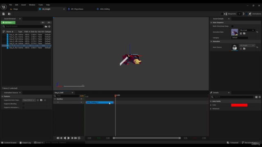Use selected asset for Animation Data
Viewport: 262px width, 147px height.
[241, 33]
